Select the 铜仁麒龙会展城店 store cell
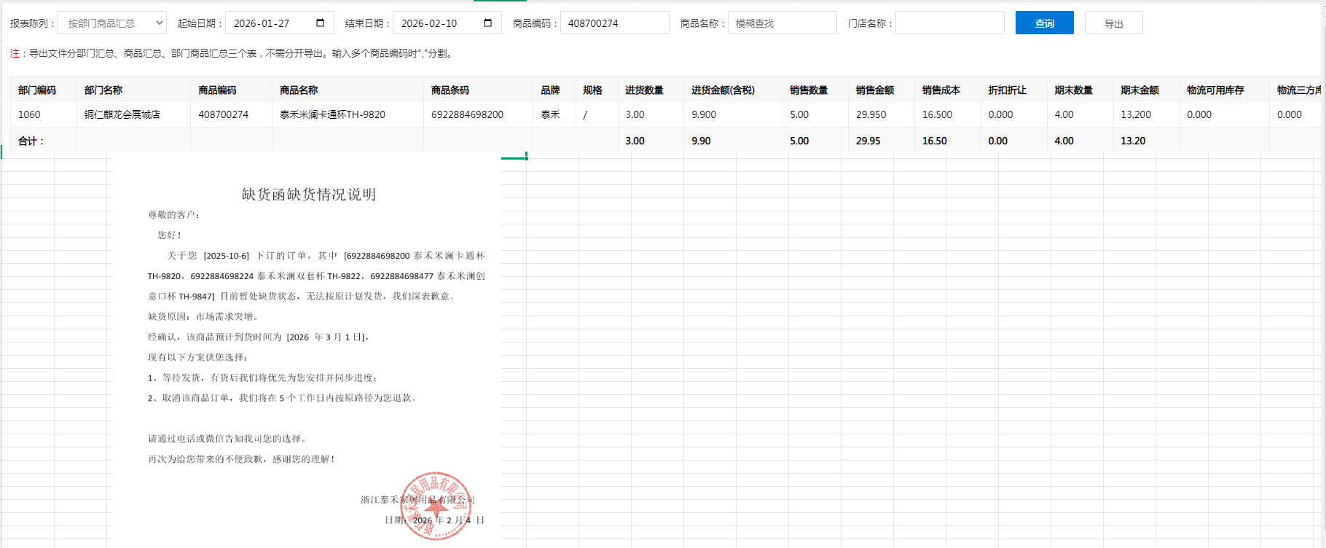This screenshot has width=1326, height=548. tap(122, 114)
